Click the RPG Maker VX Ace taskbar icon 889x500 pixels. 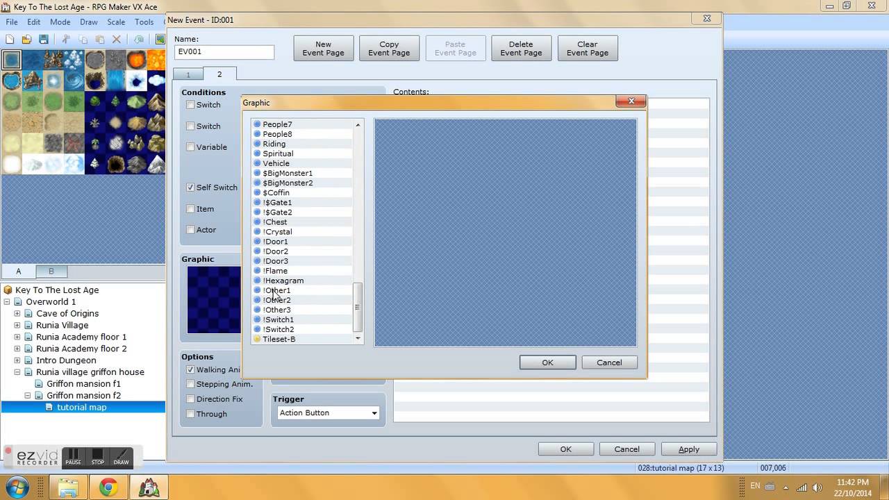[x=149, y=487]
